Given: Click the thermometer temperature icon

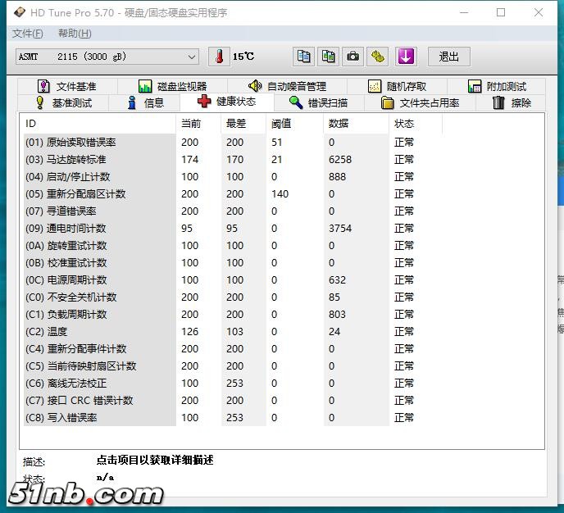Looking at the screenshot, I should tap(219, 57).
